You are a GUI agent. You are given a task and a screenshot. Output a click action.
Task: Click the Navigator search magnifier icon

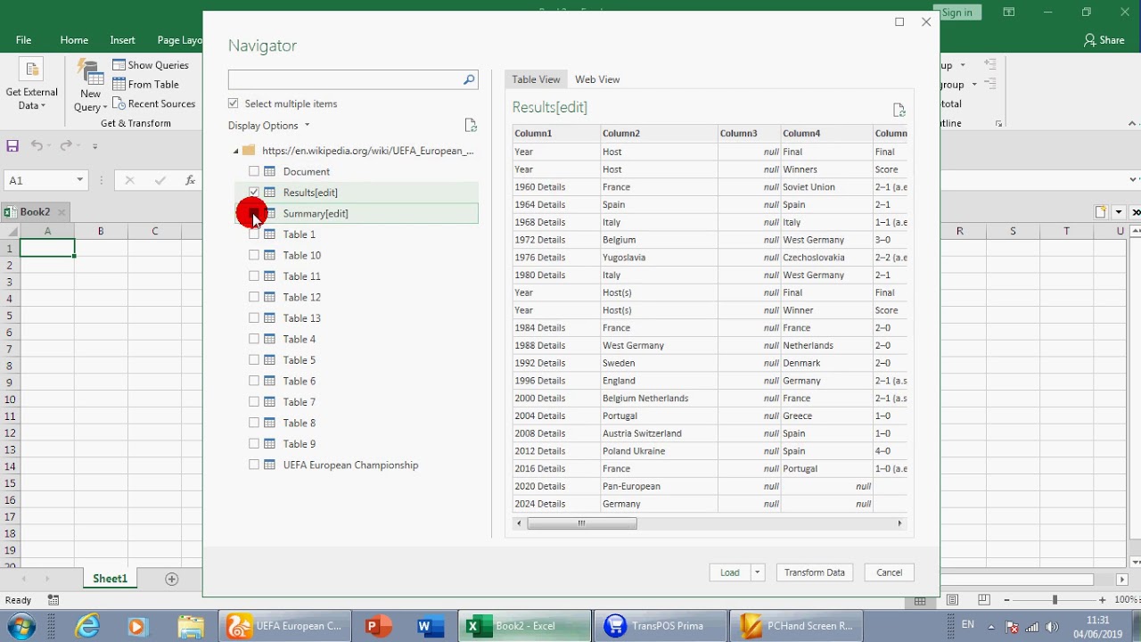click(x=469, y=79)
